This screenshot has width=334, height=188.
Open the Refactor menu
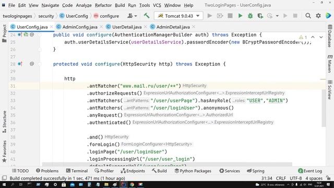[x=103, y=5]
